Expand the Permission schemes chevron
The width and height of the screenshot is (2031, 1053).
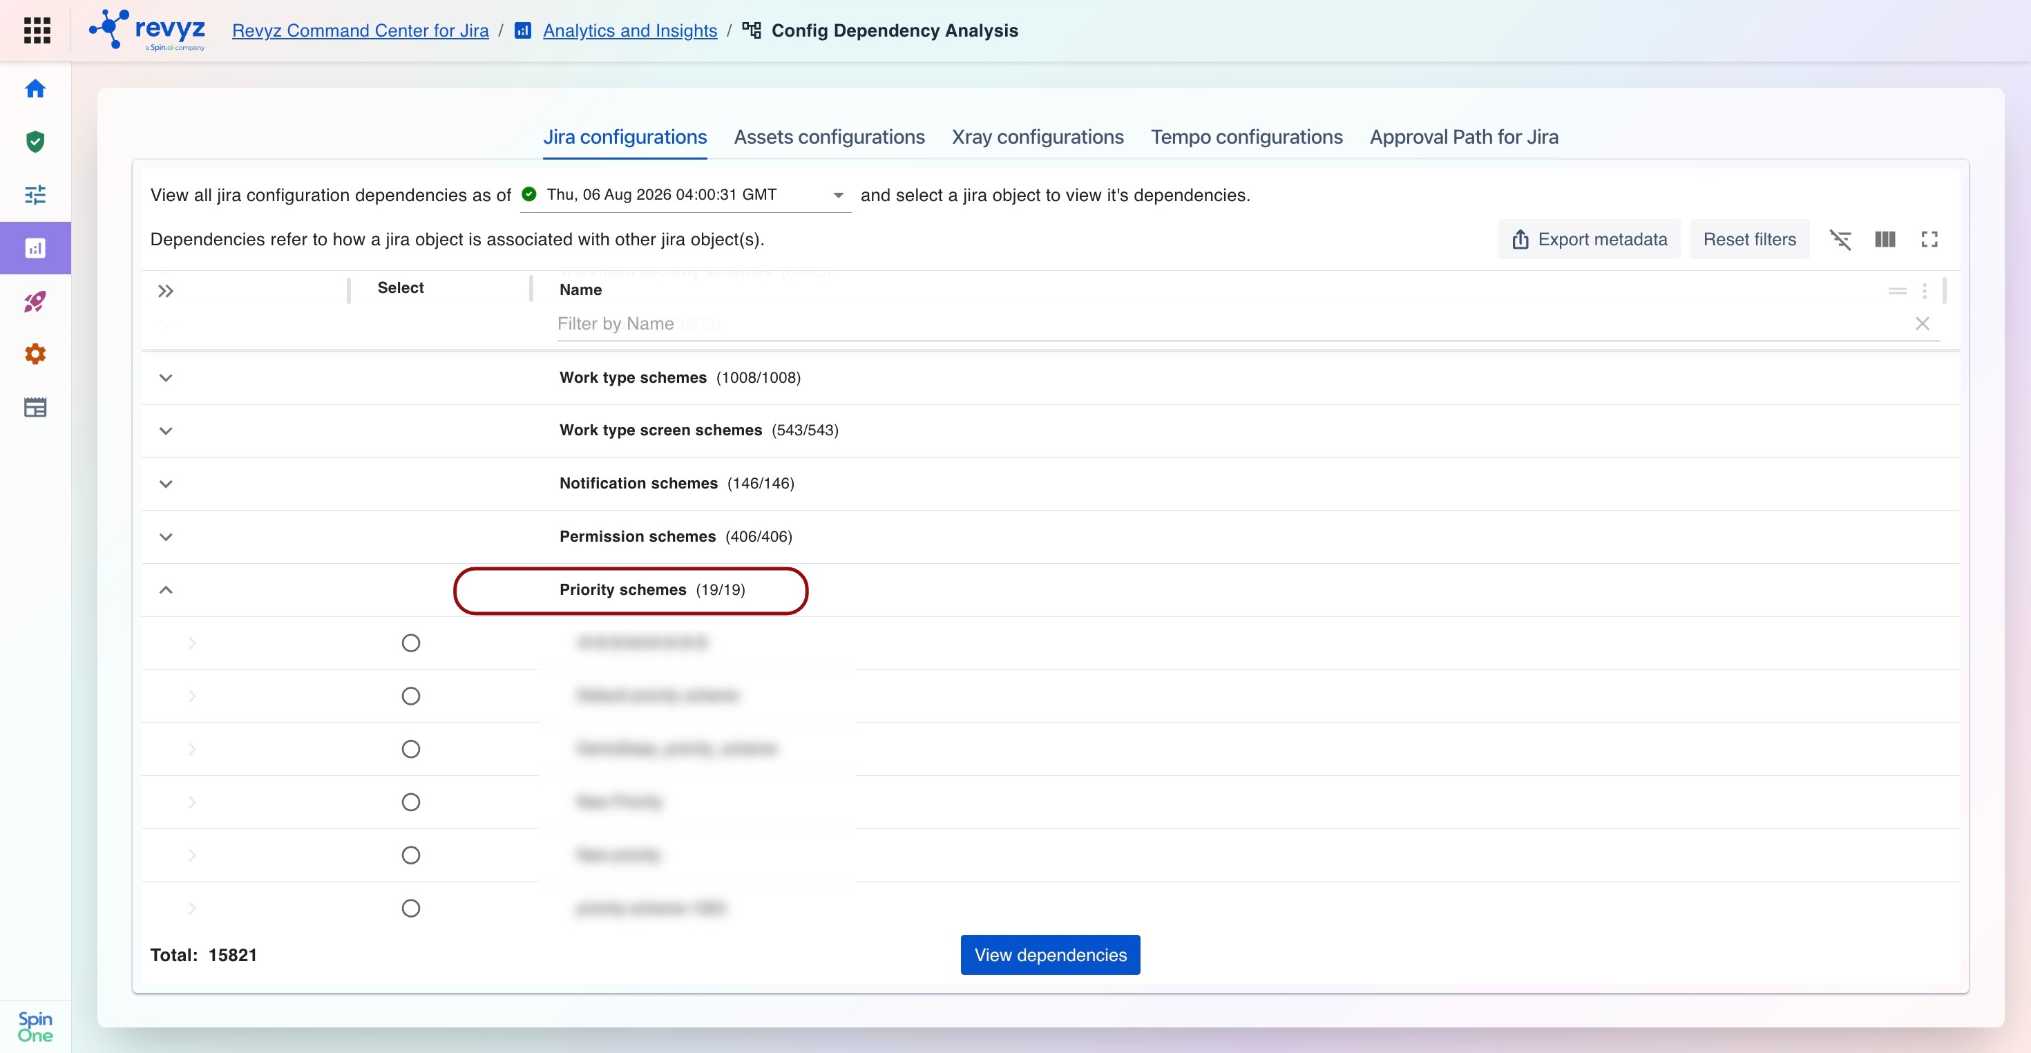click(166, 537)
